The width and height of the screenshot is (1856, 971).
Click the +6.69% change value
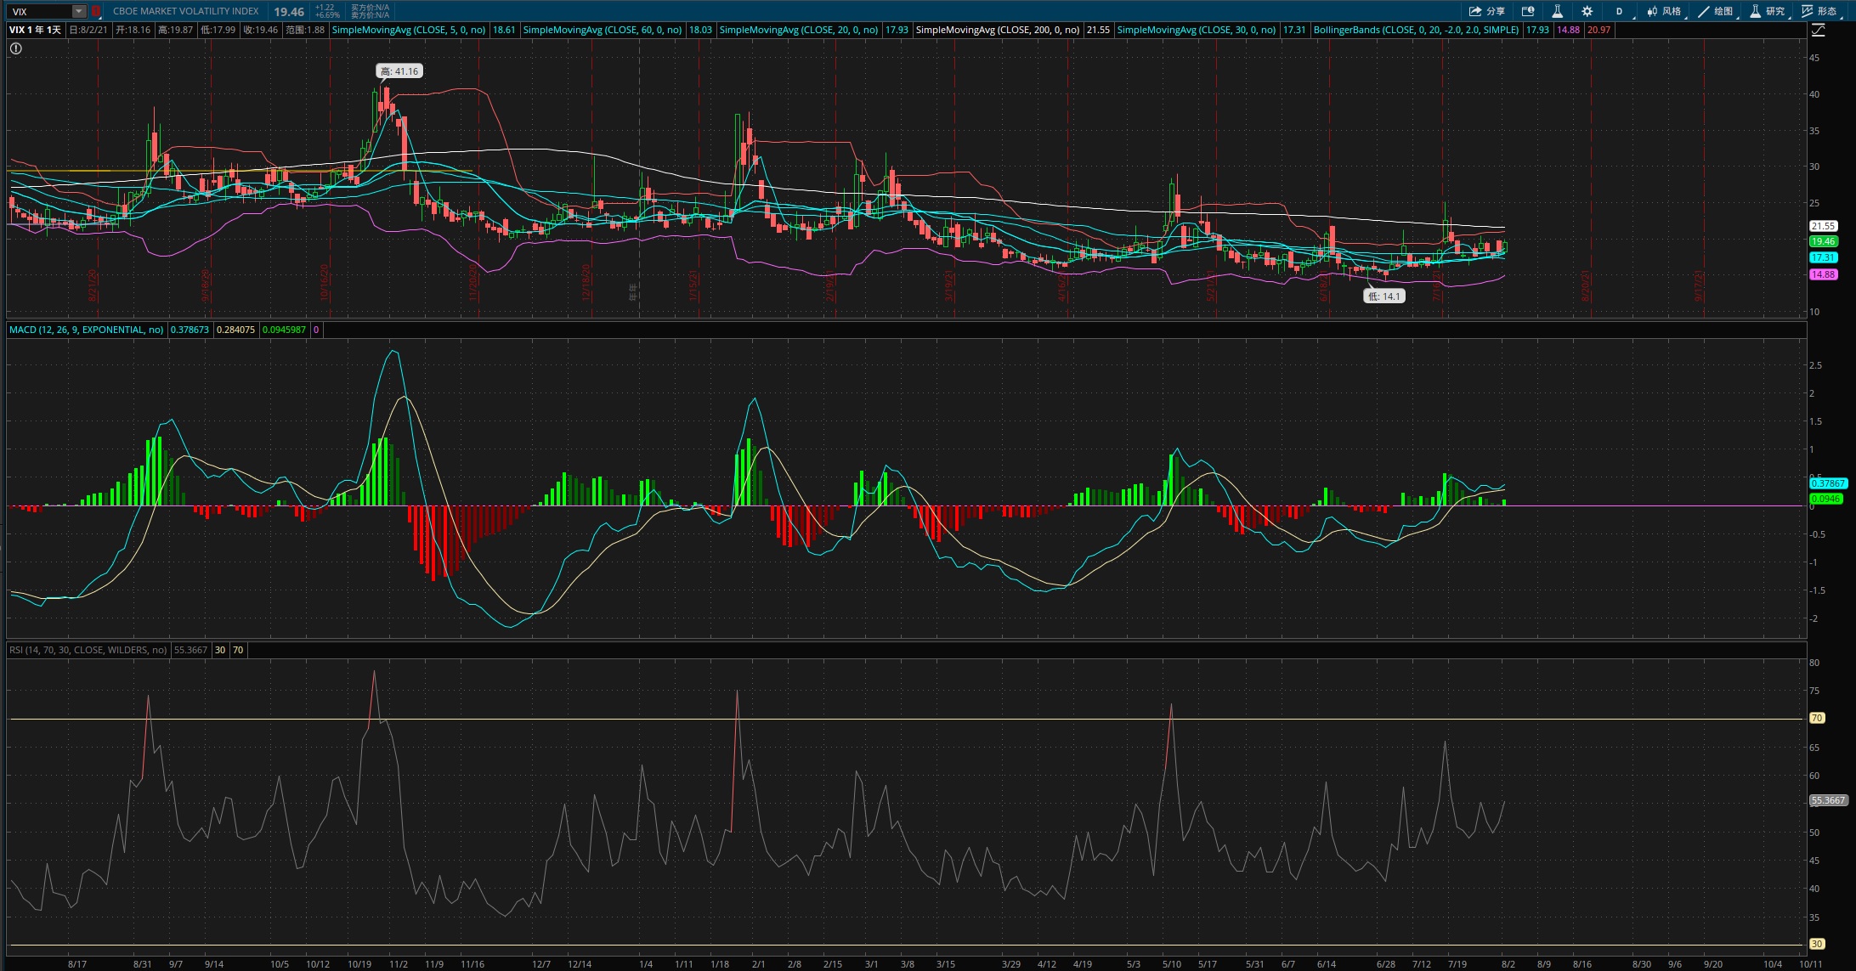(327, 15)
